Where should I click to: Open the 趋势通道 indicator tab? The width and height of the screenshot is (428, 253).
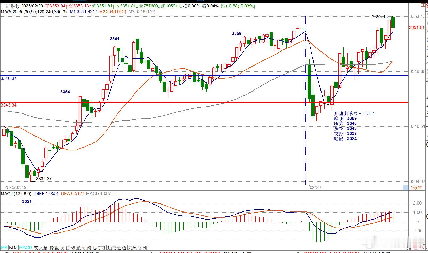117,247
